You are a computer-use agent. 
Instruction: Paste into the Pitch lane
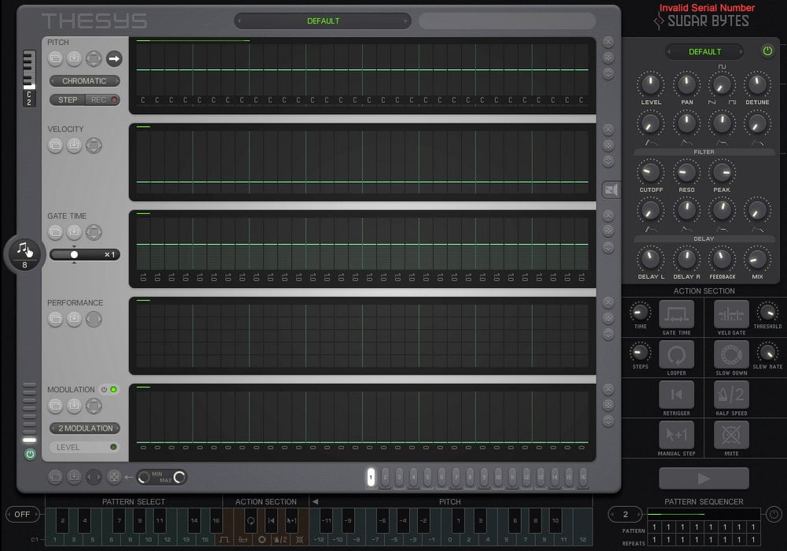(74, 59)
